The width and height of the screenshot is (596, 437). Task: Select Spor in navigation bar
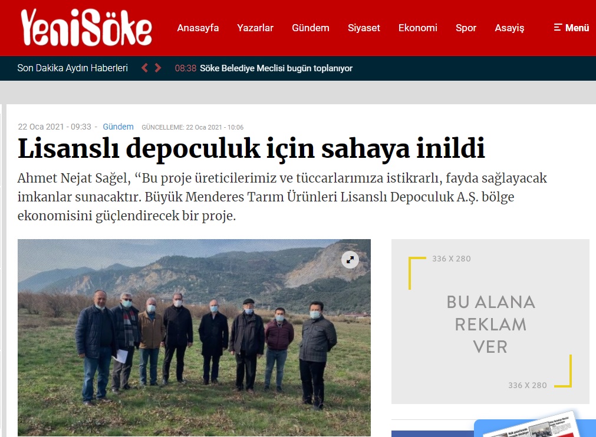click(x=466, y=28)
